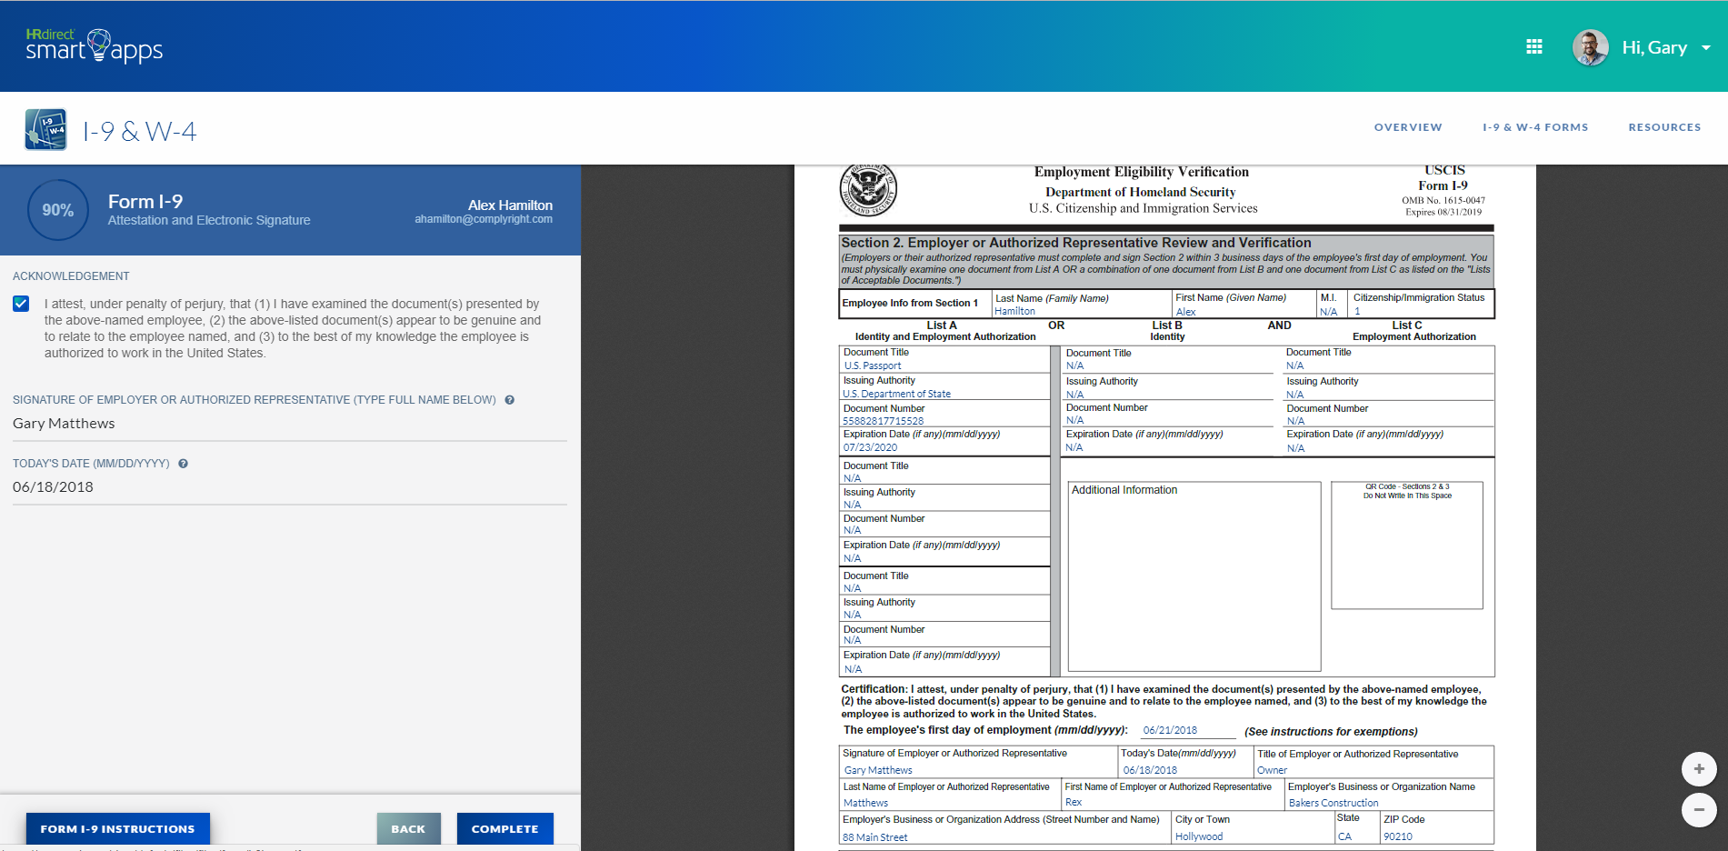Image resolution: width=1728 pixels, height=851 pixels.
Task: Open the I-9 & W-4 Forms tab
Action: pyautogui.click(x=1535, y=127)
